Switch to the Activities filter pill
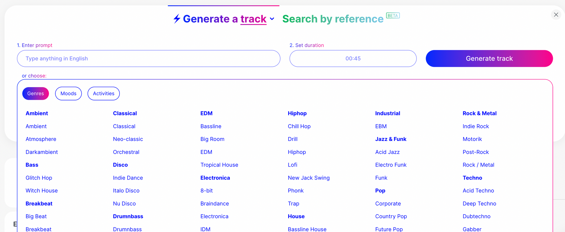 tap(104, 94)
